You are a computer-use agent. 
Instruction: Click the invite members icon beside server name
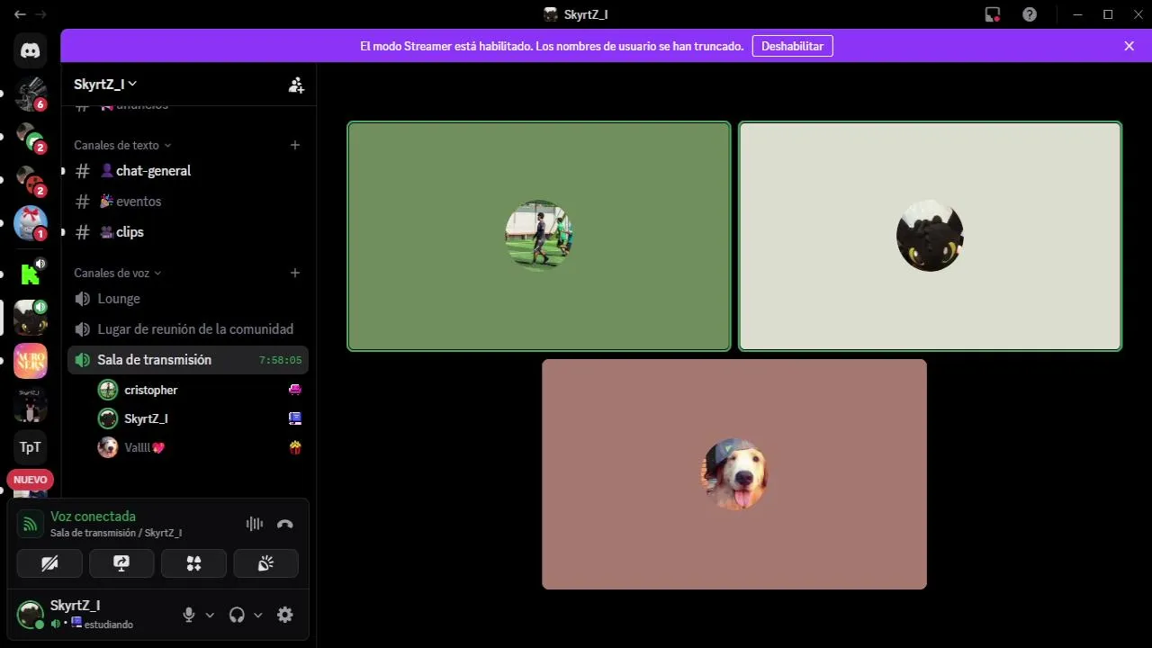(x=296, y=85)
